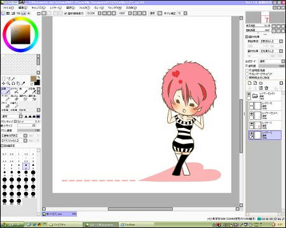Screen dimensions: 286x228
Task: Open the Windows Start button
Action: coord(13,225)
